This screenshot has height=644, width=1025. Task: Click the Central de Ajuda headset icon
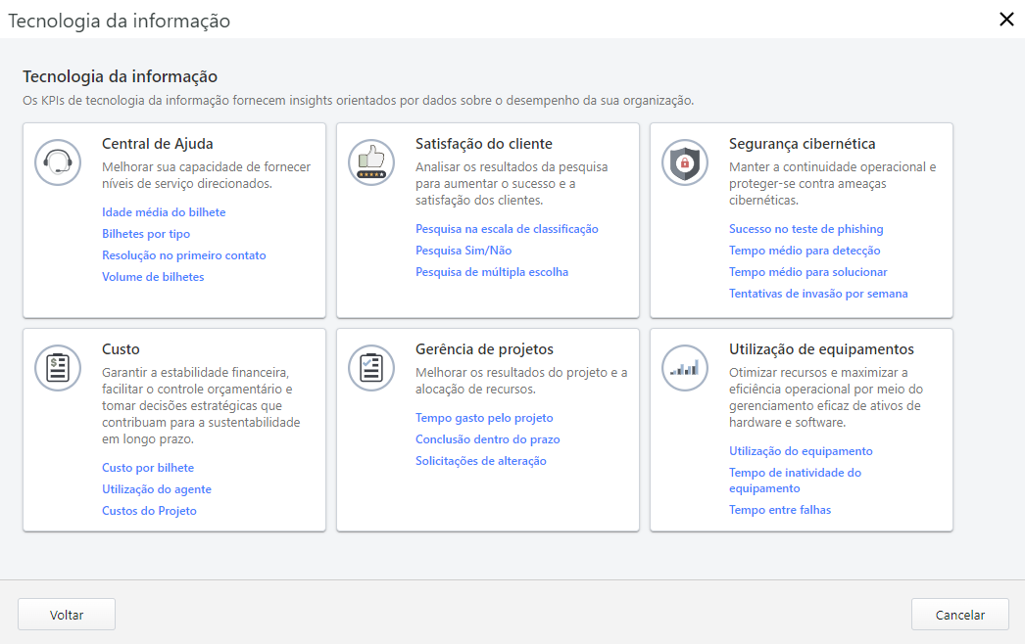point(58,162)
